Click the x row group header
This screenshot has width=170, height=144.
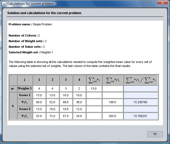(13, 106)
